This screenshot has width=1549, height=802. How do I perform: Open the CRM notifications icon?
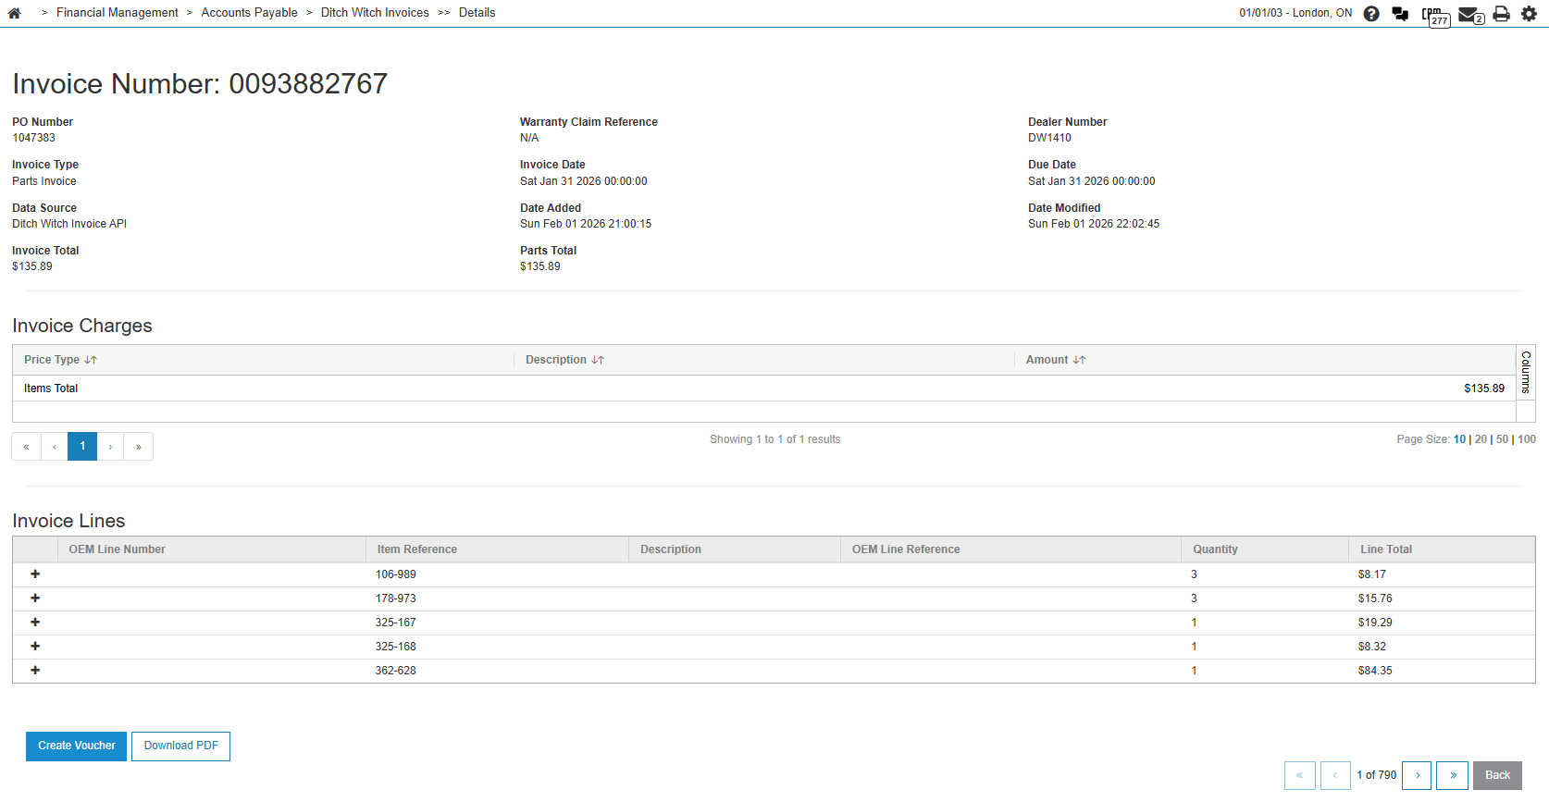point(1434,15)
